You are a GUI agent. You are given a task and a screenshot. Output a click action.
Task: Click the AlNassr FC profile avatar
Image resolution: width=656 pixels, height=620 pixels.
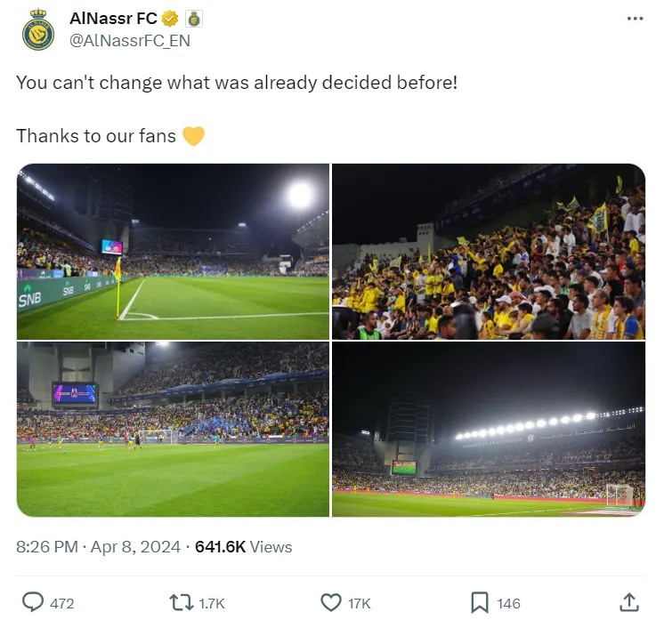(x=38, y=29)
